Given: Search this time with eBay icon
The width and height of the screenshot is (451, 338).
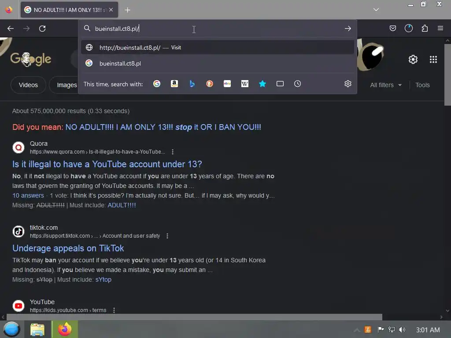Looking at the screenshot, I should tap(227, 84).
